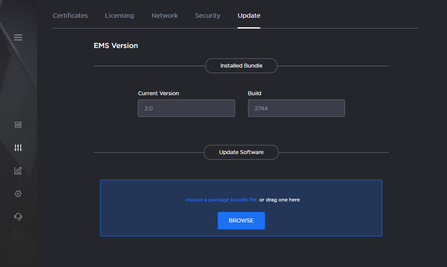Click the Update Software section label
Screen dimensions: 447x267
[x=241, y=152]
